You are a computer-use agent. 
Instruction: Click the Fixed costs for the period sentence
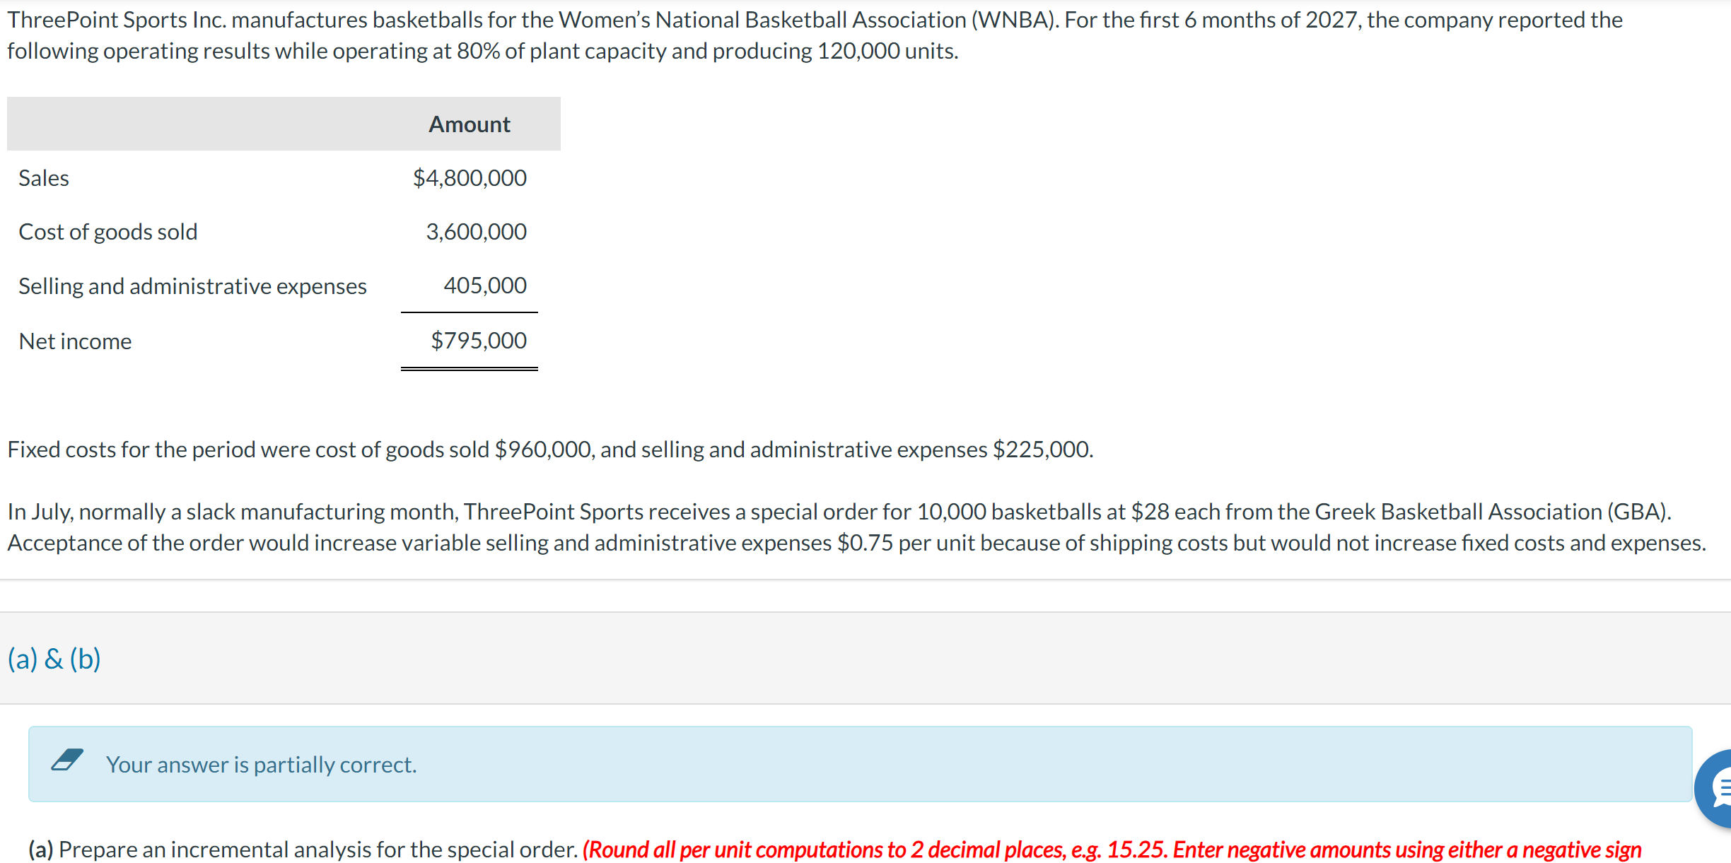pyautogui.click(x=550, y=450)
